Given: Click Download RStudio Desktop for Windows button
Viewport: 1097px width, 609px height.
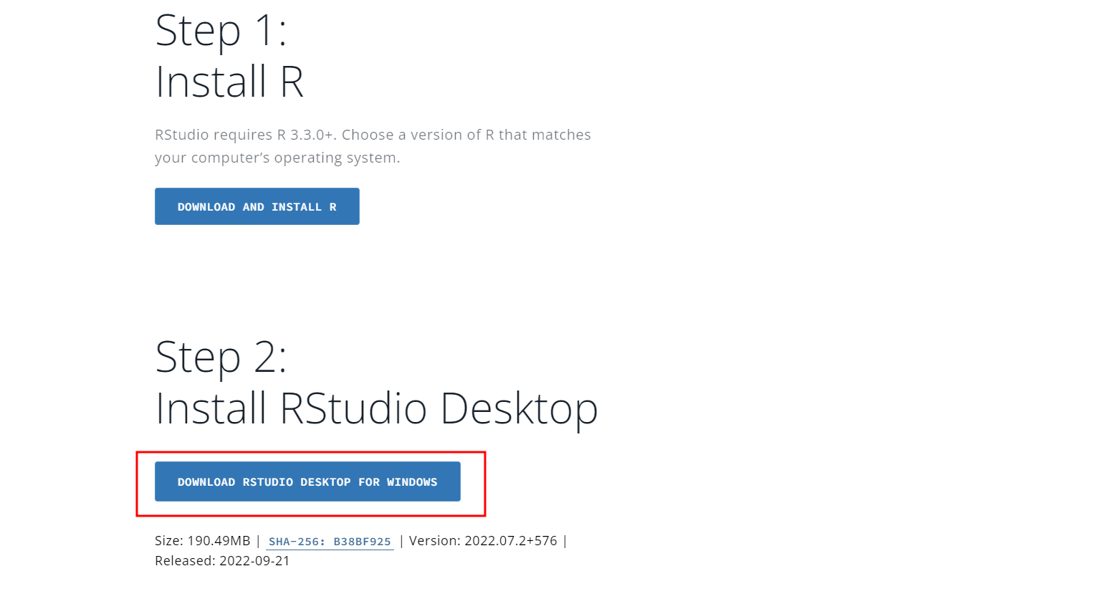Looking at the screenshot, I should click(x=307, y=481).
